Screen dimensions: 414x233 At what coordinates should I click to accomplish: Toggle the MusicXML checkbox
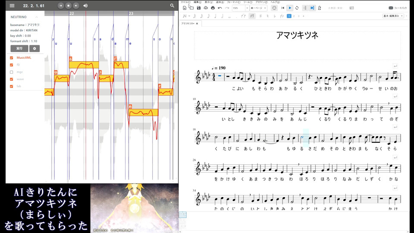coord(11,57)
